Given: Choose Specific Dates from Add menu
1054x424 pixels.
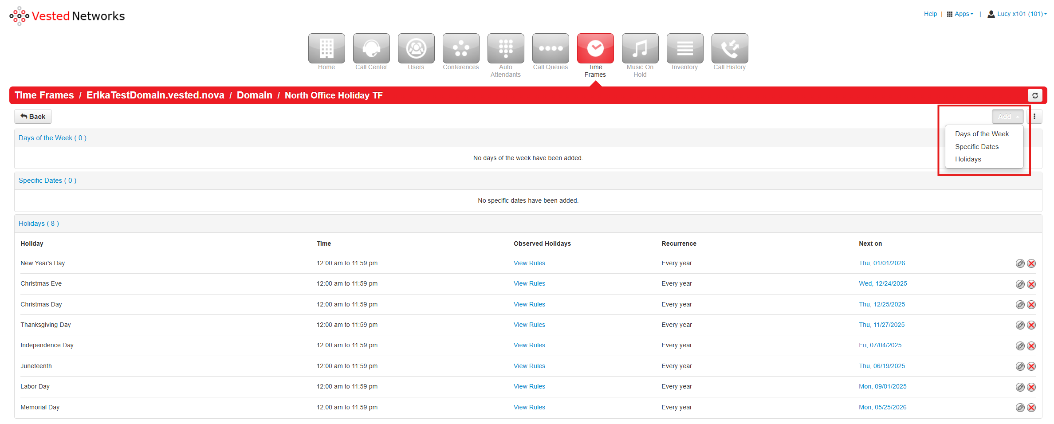Looking at the screenshot, I should (976, 147).
